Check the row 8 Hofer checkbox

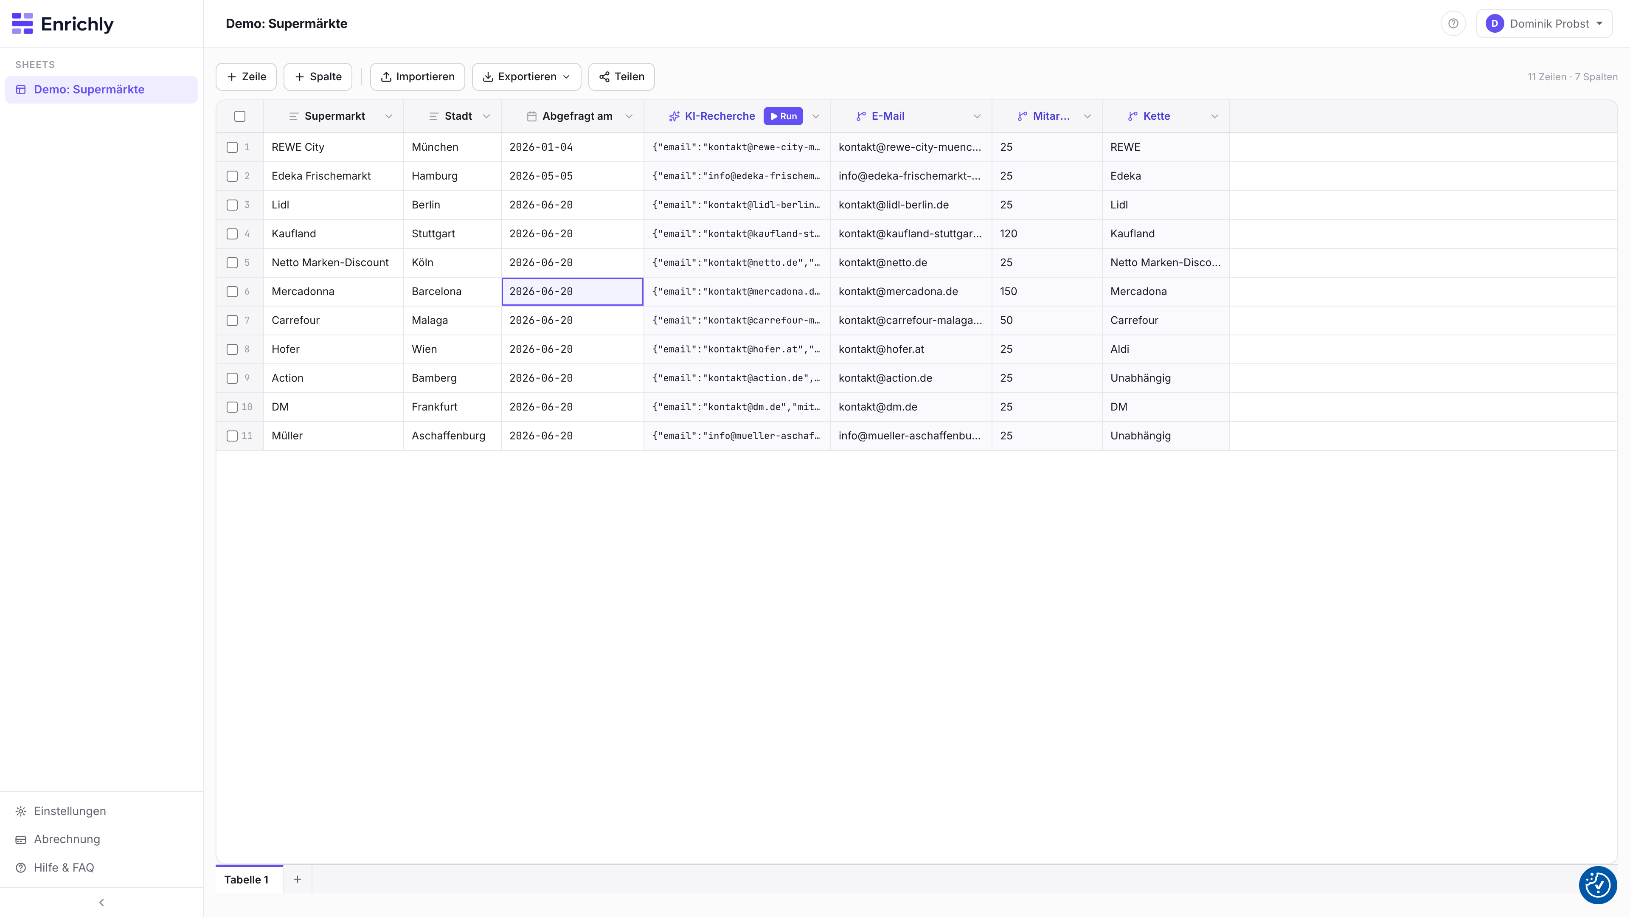click(232, 349)
